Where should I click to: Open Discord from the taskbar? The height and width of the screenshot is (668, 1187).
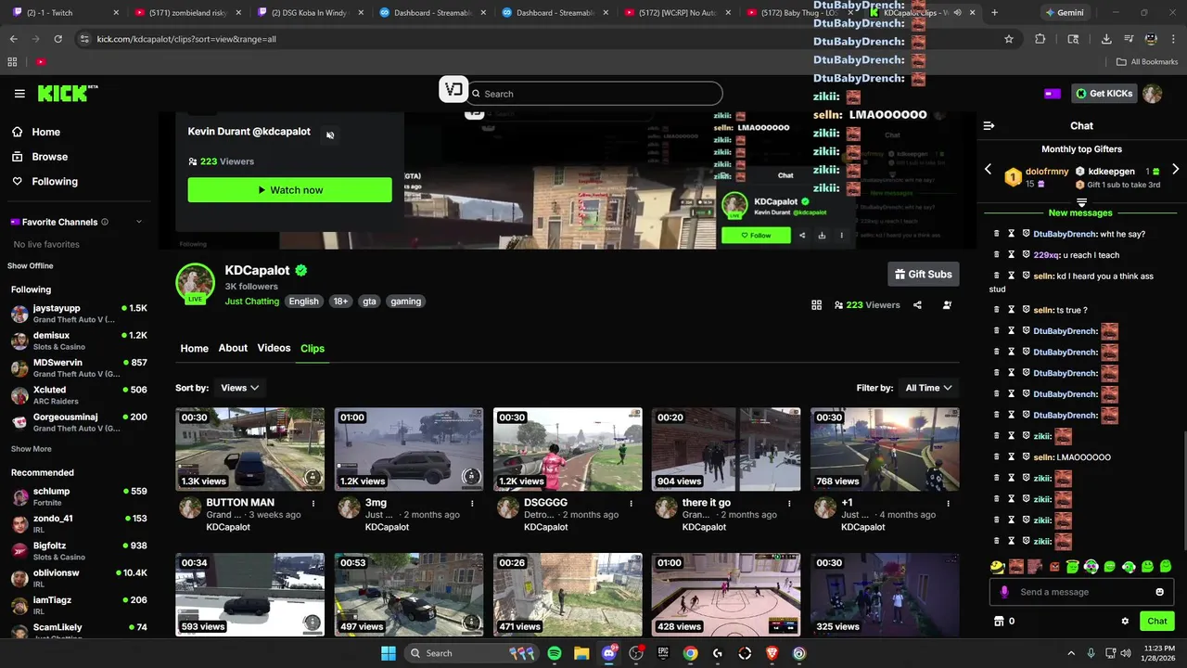[x=609, y=653]
